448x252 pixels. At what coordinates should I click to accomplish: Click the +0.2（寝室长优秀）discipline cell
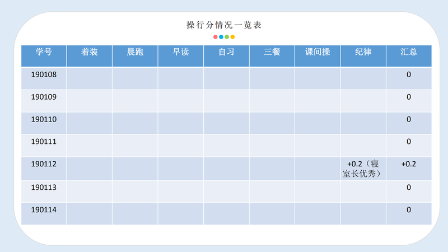click(363, 169)
